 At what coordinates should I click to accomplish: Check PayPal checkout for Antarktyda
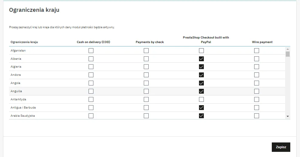click(x=201, y=99)
